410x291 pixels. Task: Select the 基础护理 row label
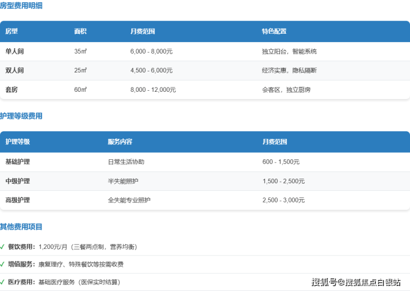pos(18,162)
